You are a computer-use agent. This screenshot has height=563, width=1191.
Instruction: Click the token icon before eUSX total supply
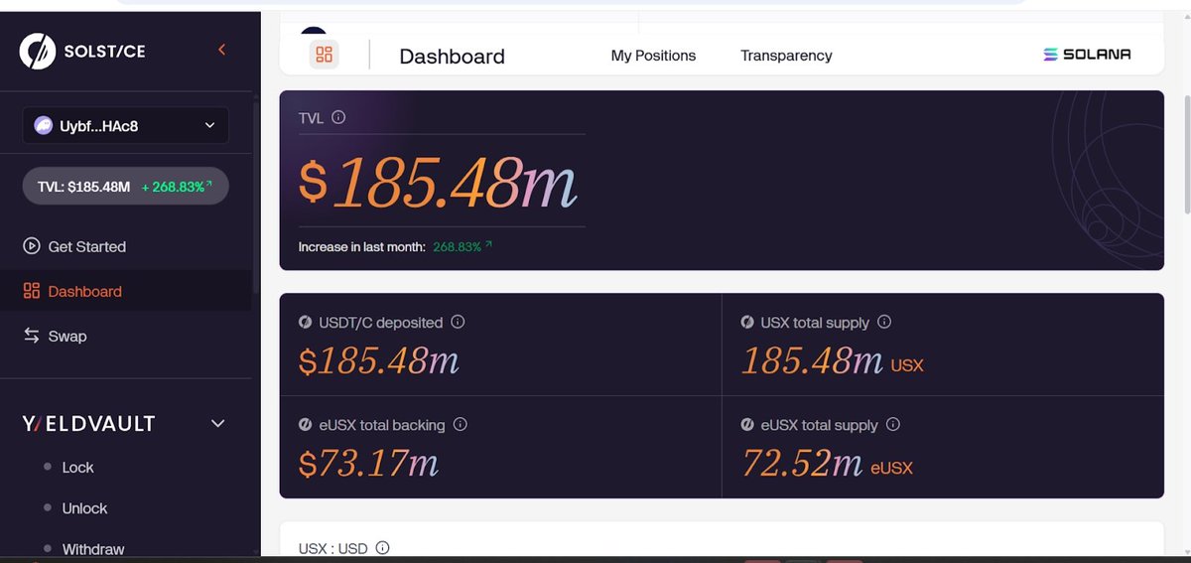pos(748,425)
